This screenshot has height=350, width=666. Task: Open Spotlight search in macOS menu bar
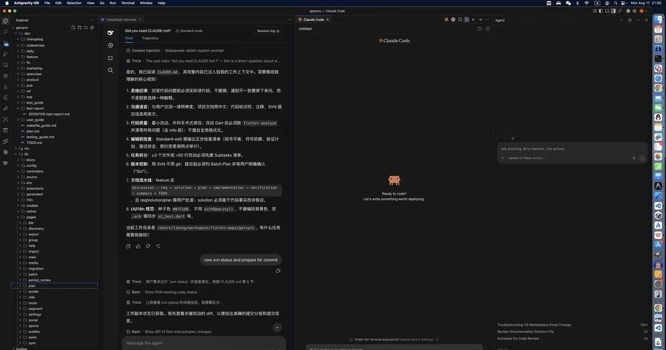[x=615, y=3]
